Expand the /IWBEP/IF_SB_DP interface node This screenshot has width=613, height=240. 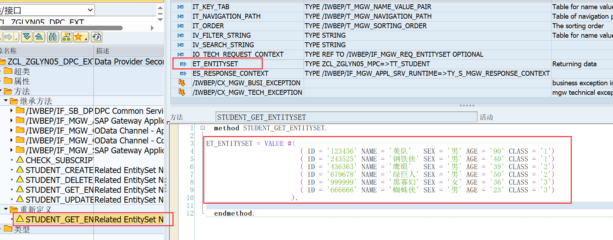12,111
